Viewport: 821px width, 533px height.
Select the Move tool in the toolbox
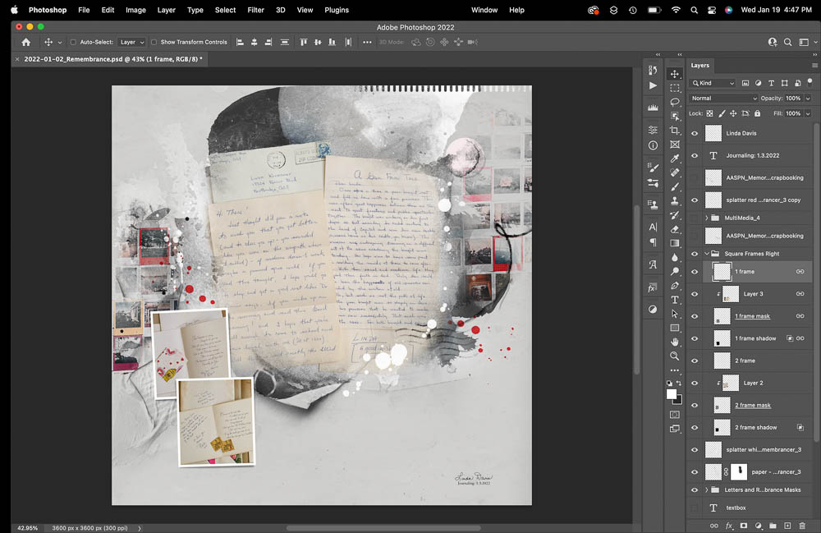click(675, 74)
